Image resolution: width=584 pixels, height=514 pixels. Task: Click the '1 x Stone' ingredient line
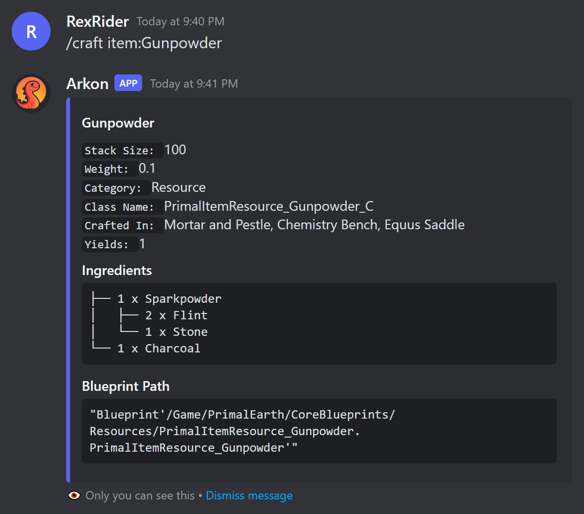(176, 331)
